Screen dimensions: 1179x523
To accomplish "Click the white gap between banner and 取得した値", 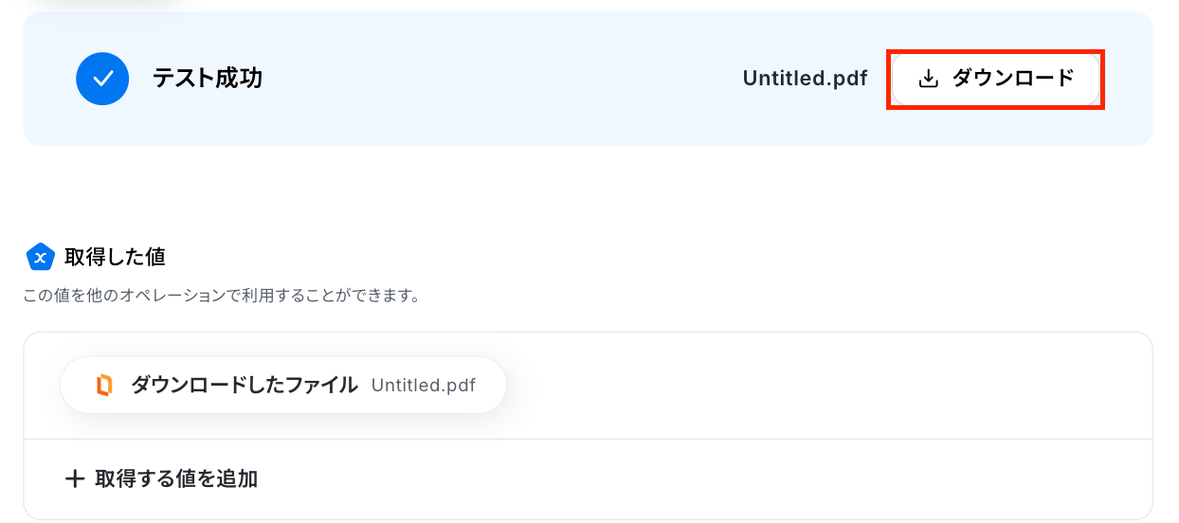I will pos(588,189).
